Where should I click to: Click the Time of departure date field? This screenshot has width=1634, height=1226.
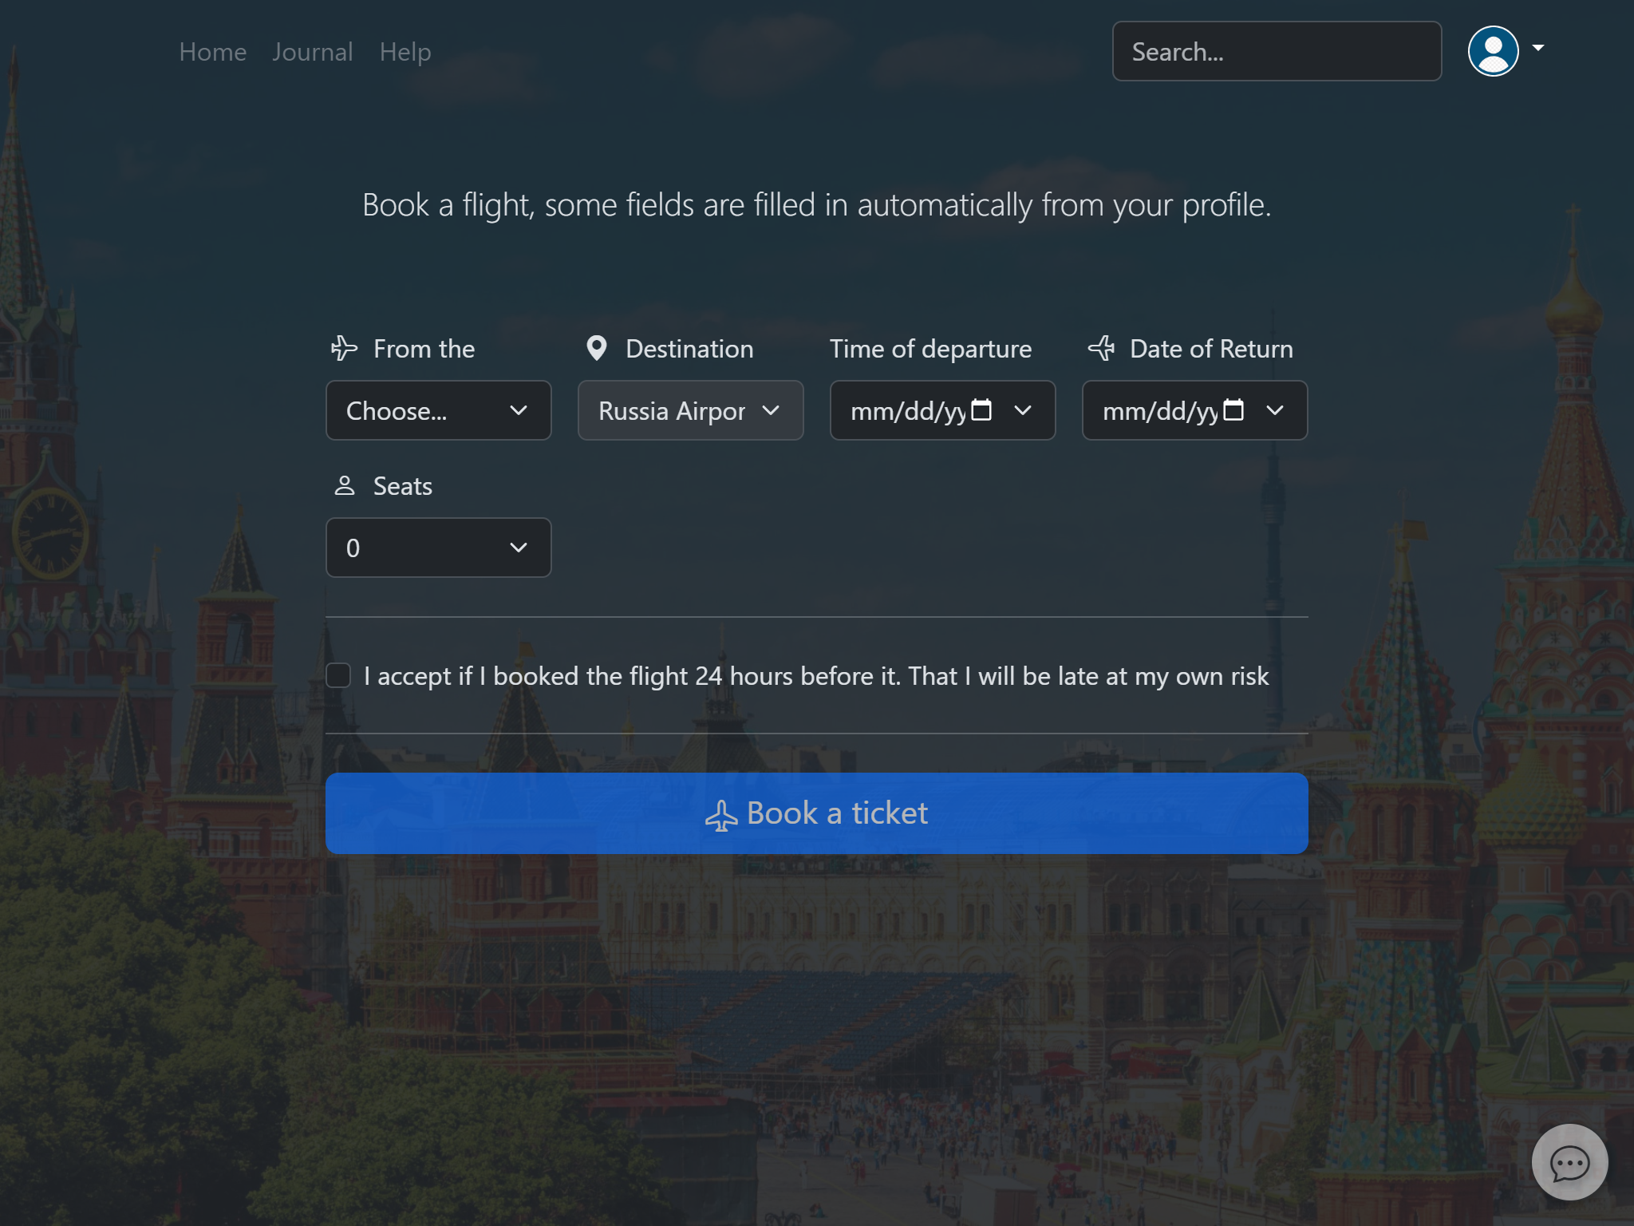tap(906, 410)
